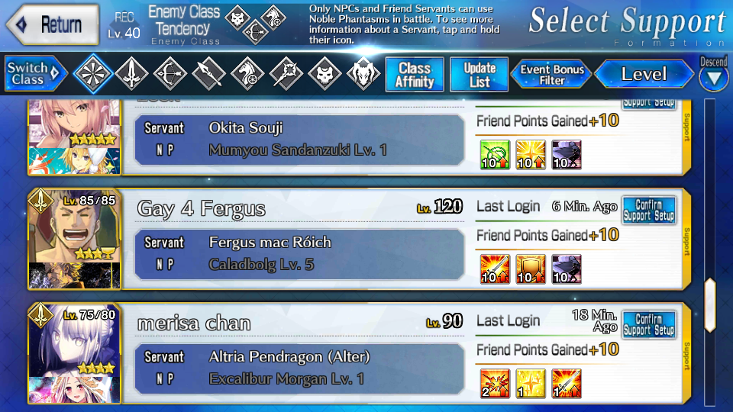Filter supports by Caster class icon

tap(286, 73)
